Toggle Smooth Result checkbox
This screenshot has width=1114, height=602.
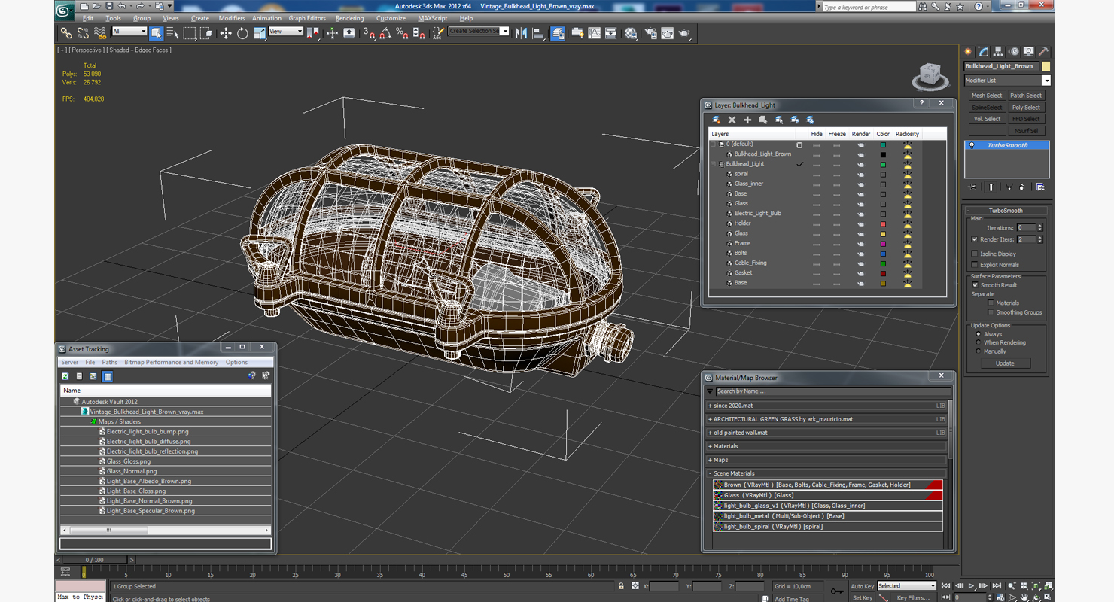975,285
